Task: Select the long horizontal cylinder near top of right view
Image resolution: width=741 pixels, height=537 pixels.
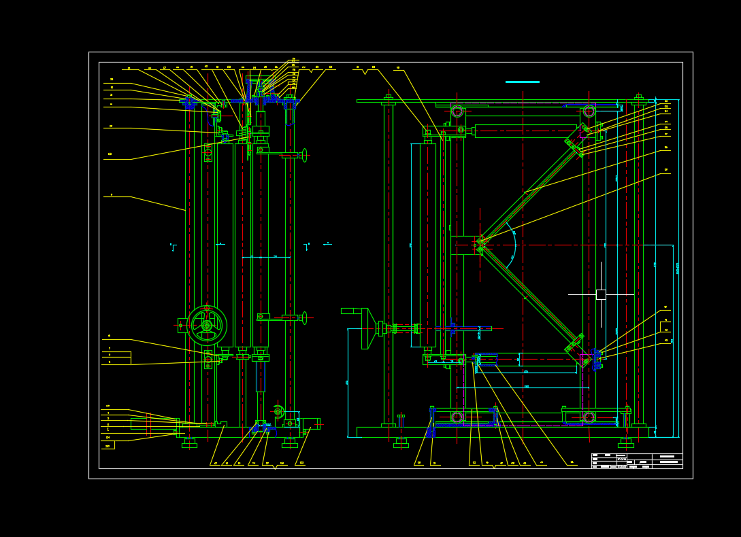Action: [525, 131]
